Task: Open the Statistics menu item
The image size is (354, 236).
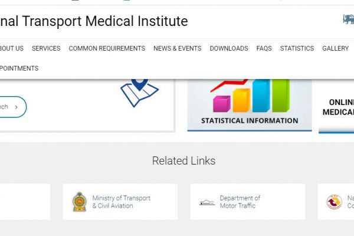Action: pos(297,48)
